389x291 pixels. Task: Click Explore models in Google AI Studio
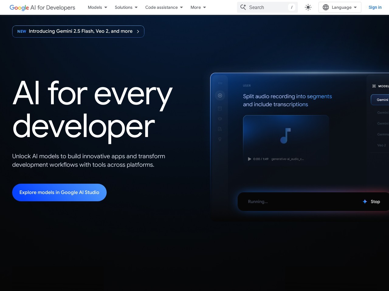59,192
